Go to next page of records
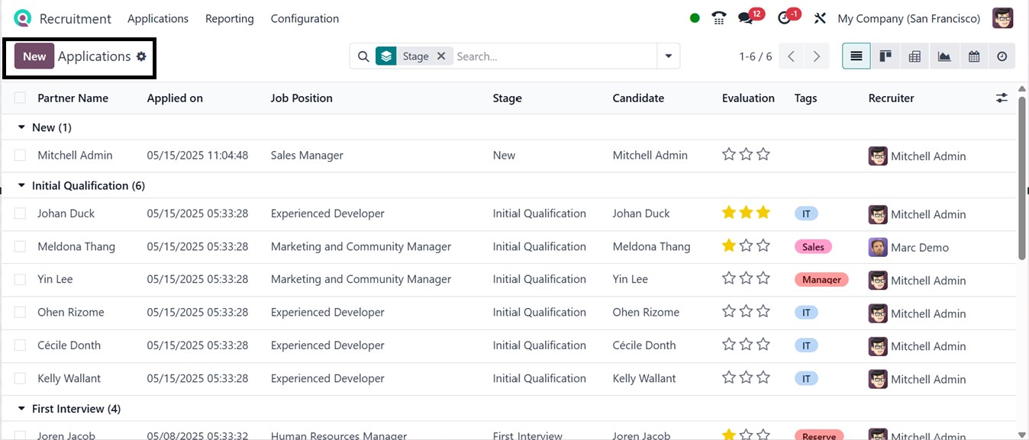This screenshot has height=440, width=1029. (817, 56)
